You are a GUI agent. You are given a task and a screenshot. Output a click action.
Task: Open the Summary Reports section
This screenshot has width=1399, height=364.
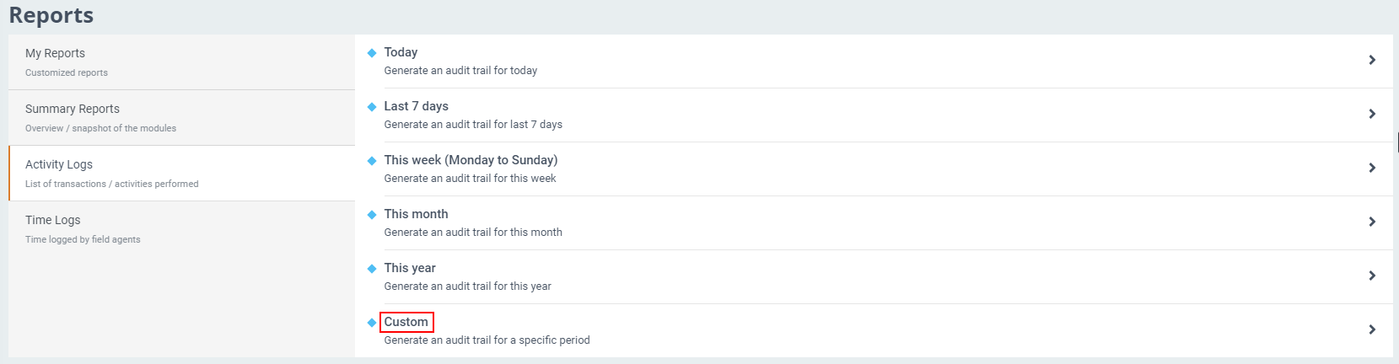73,109
